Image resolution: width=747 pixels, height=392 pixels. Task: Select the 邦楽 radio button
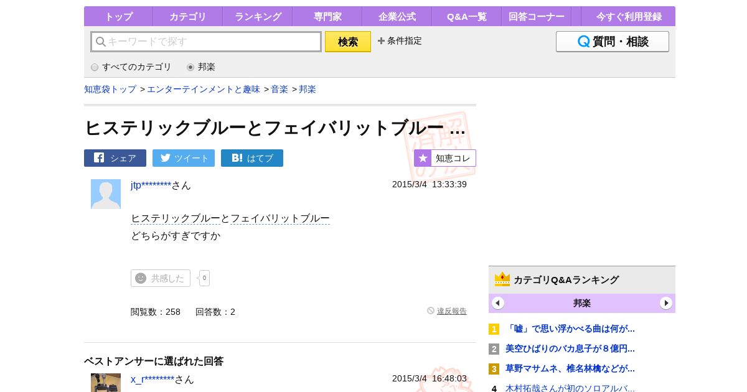tap(190, 67)
